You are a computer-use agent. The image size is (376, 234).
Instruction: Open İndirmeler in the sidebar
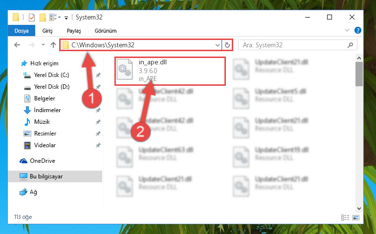[x=47, y=110]
